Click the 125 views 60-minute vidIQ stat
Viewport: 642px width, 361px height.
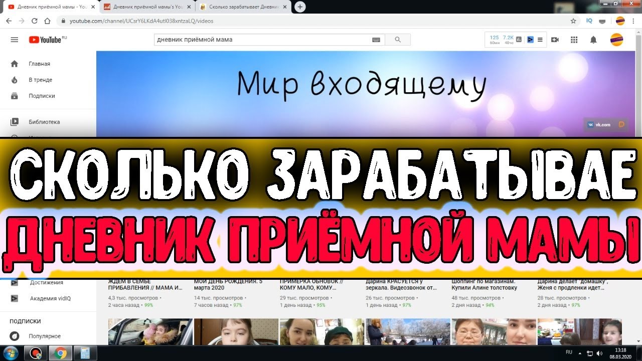click(x=495, y=40)
